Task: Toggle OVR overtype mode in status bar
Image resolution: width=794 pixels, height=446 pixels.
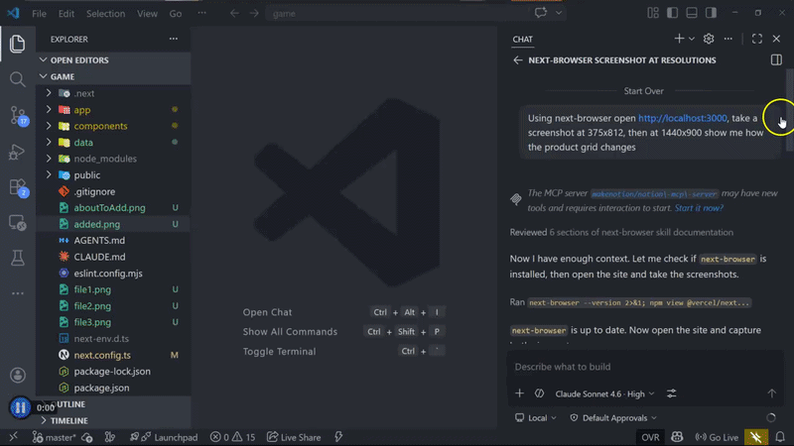Action: click(x=650, y=437)
